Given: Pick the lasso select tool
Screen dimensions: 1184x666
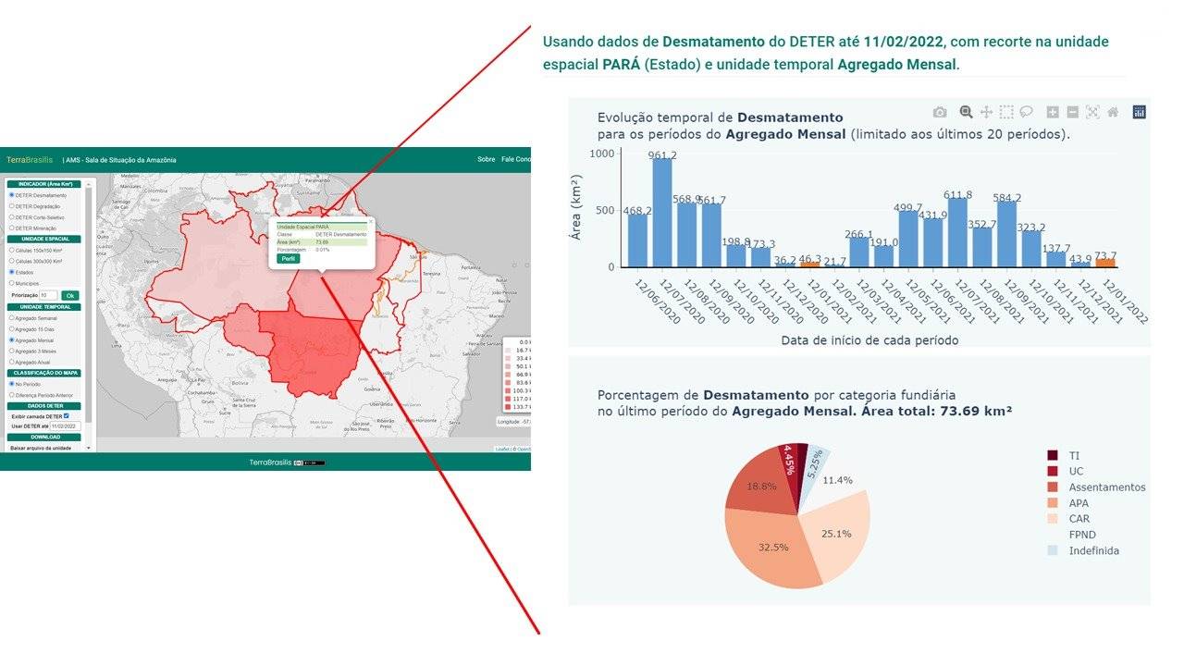Looking at the screenshot, I should pyautogui.click(x=1027, y=112).
